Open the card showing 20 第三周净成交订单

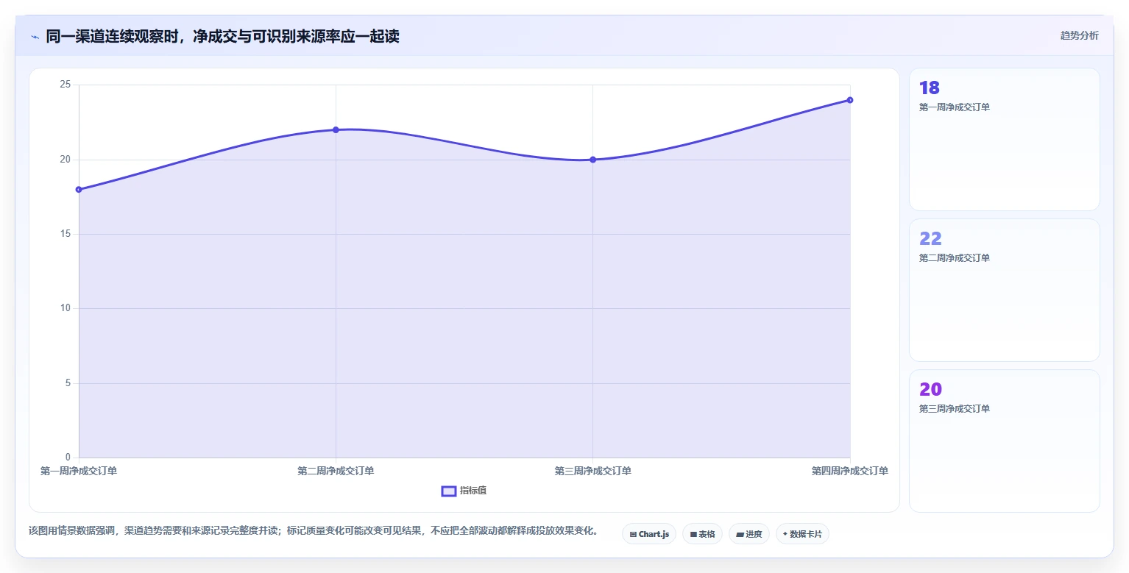coord(1005,441)
